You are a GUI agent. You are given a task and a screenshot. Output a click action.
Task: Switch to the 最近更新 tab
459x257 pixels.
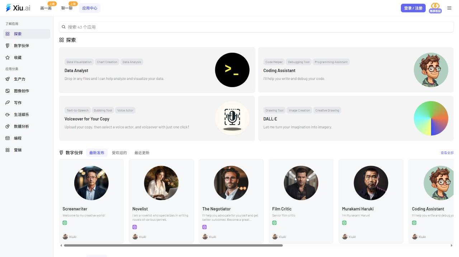point(142,153)
